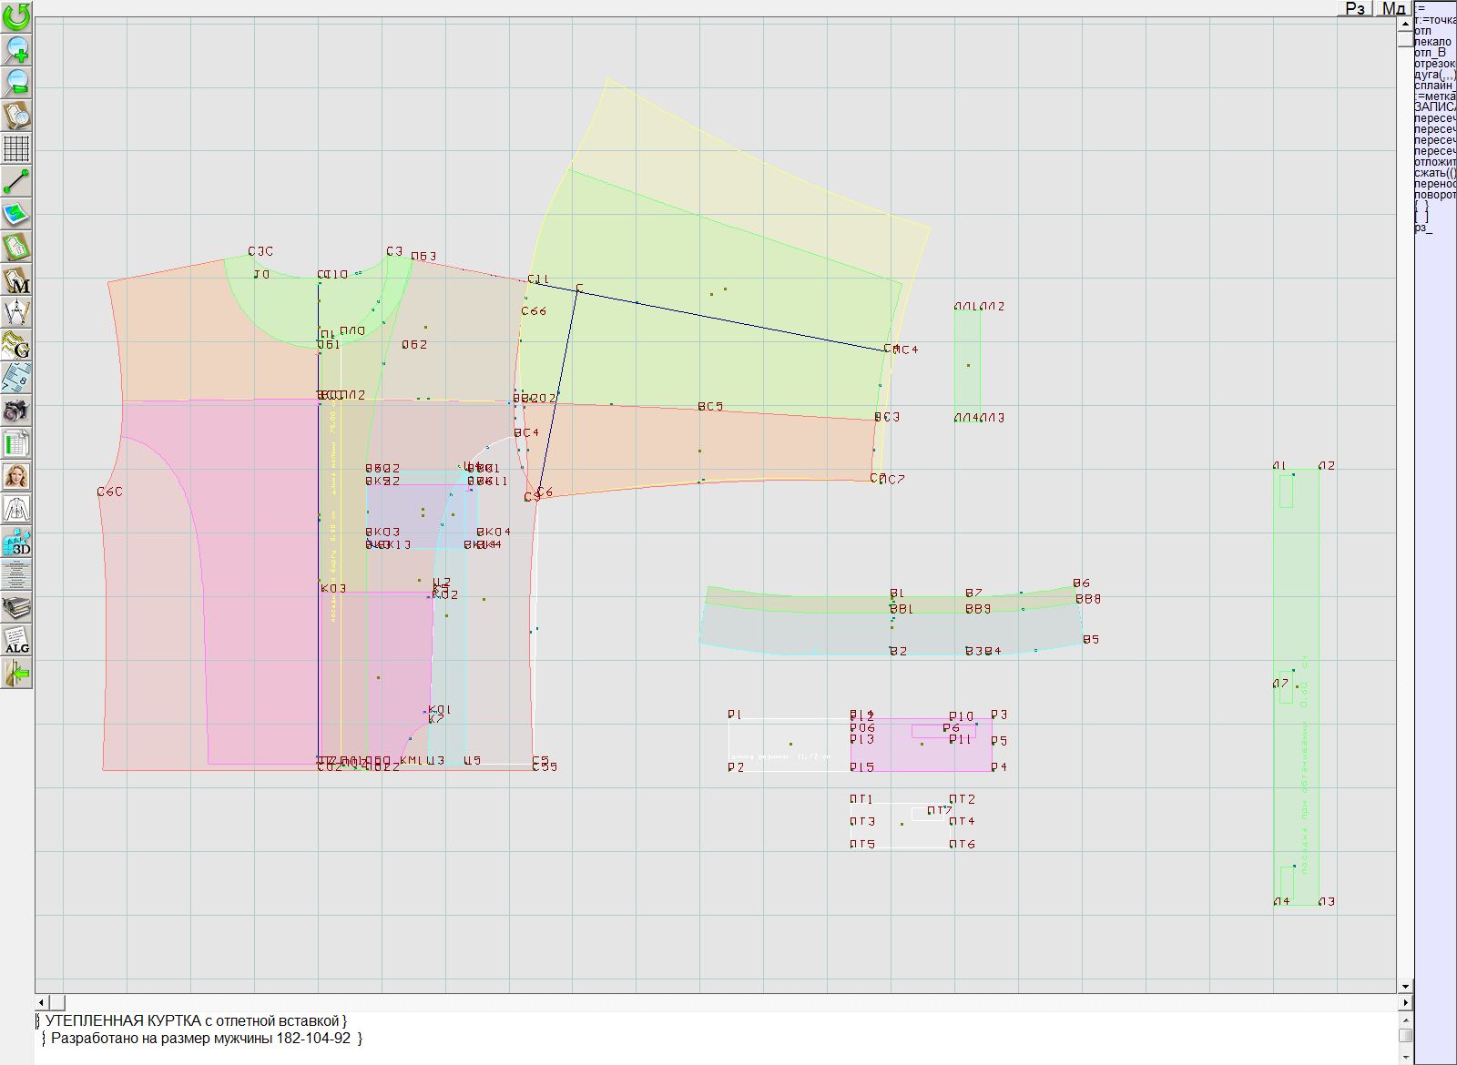Screen dimensions: 1457x1065
Task: Switch to the 3D view
Action: point(16,543)
